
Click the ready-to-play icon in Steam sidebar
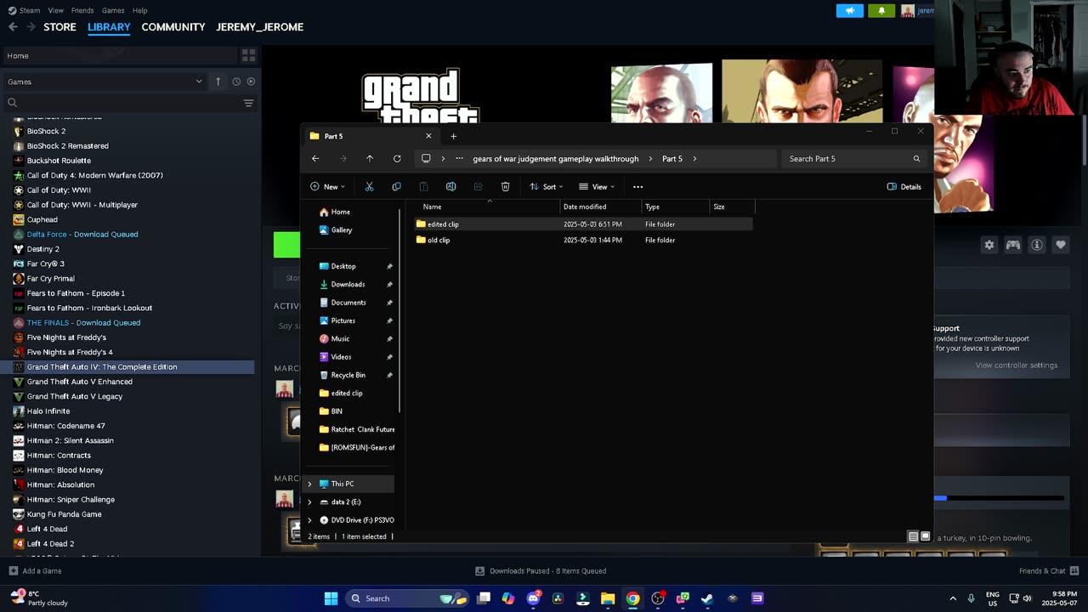[251, 82]
